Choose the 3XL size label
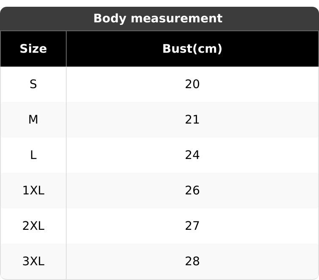319x280 pixels. [x=33, y=261]
